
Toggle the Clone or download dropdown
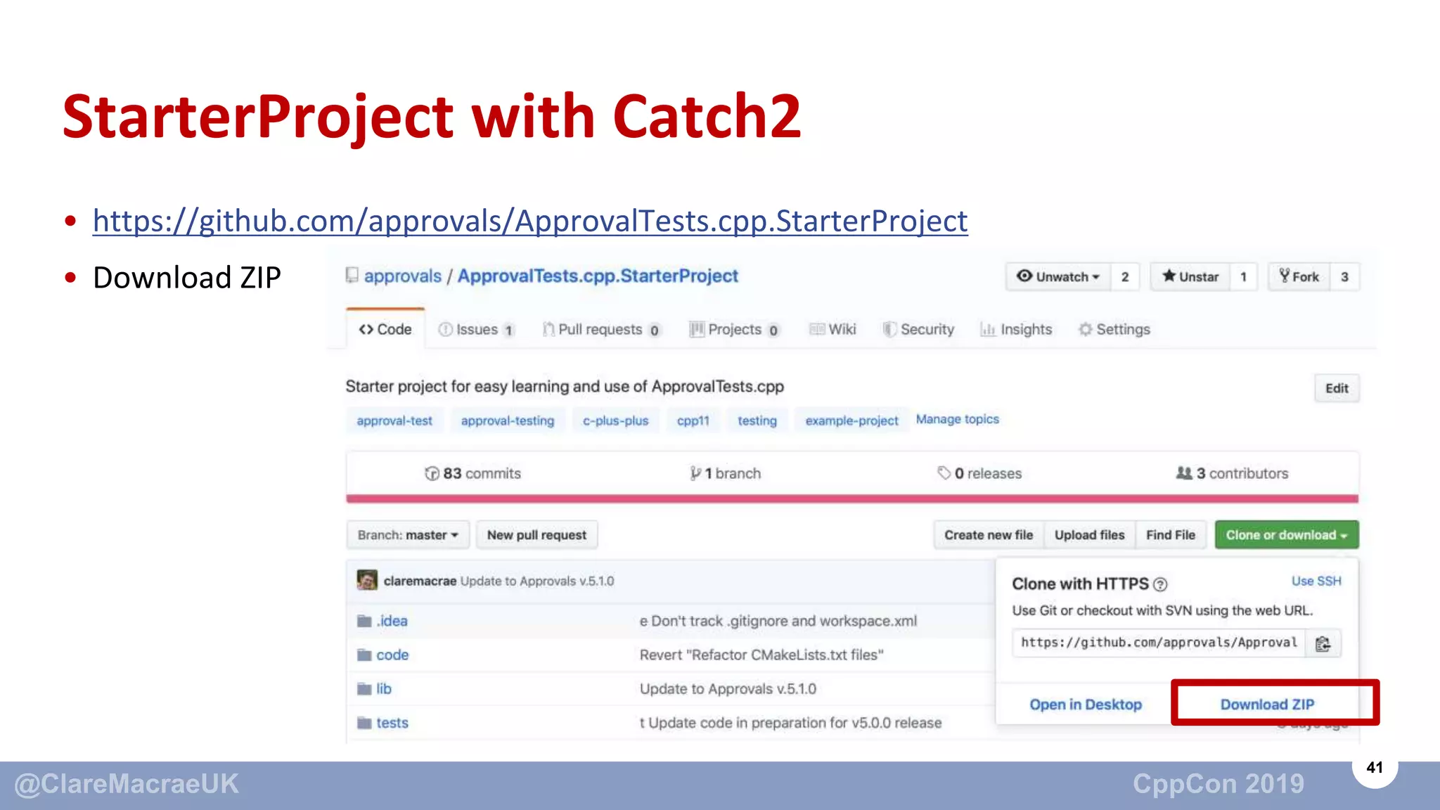pos(1287,535)
